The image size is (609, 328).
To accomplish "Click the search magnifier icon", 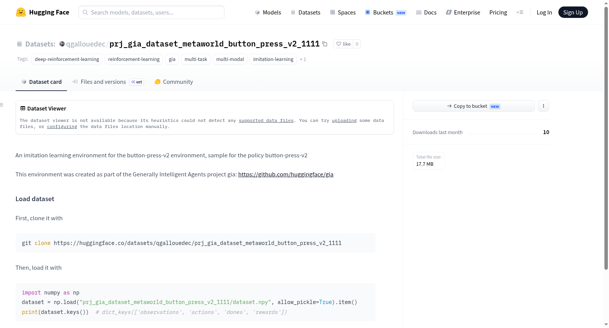I will coord(85,12).
